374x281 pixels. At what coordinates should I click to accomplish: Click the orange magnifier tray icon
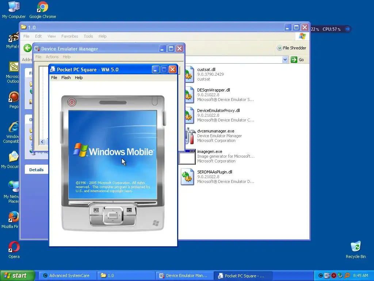(x=347, y=276)
